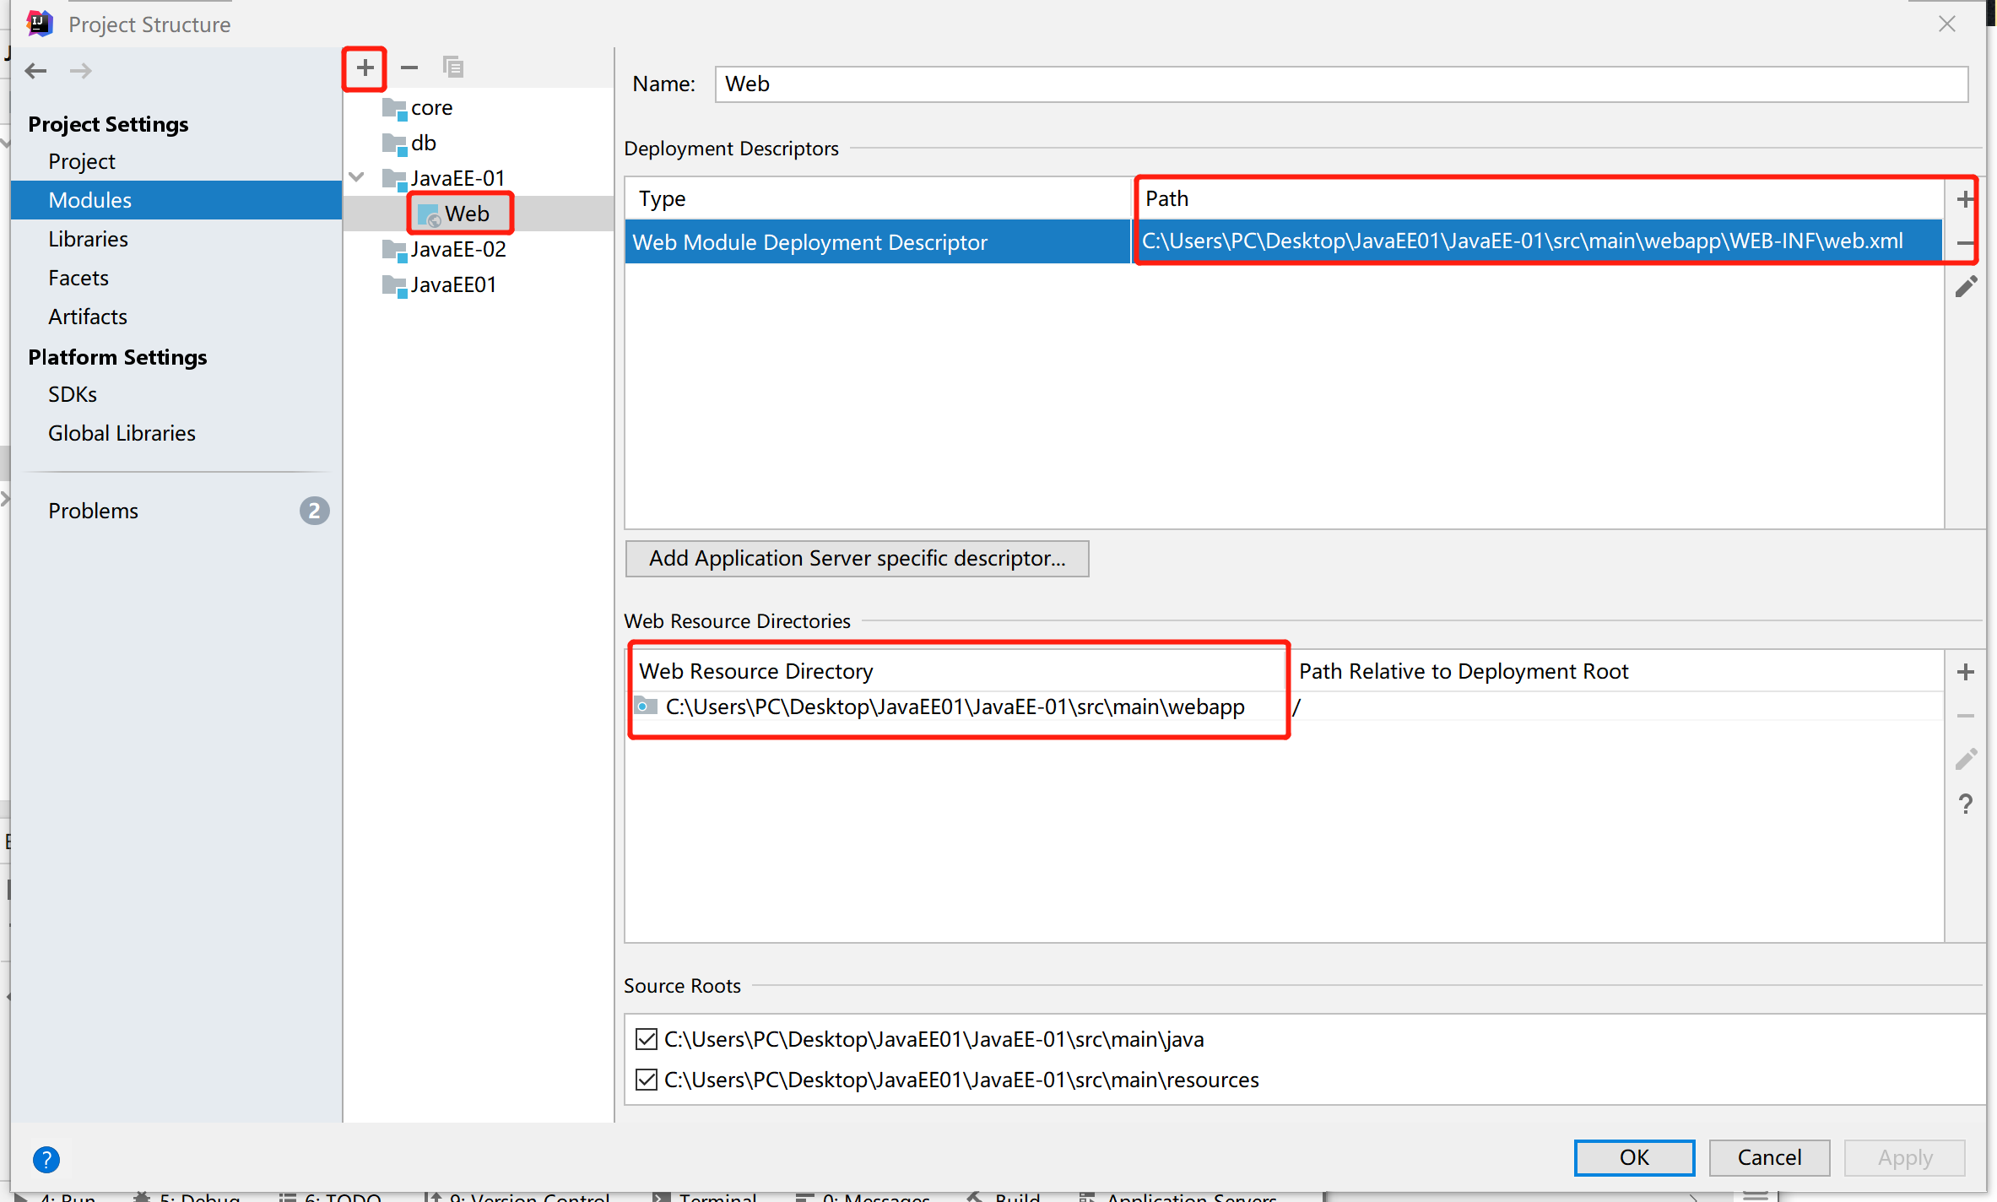The width and height of the screenshot is (1997, 1202).
Task: Navigate back with the left arrow
Action: tap(35, 71)
